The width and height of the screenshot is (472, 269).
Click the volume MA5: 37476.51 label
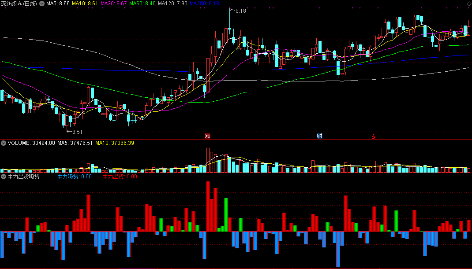coord(75,143)
